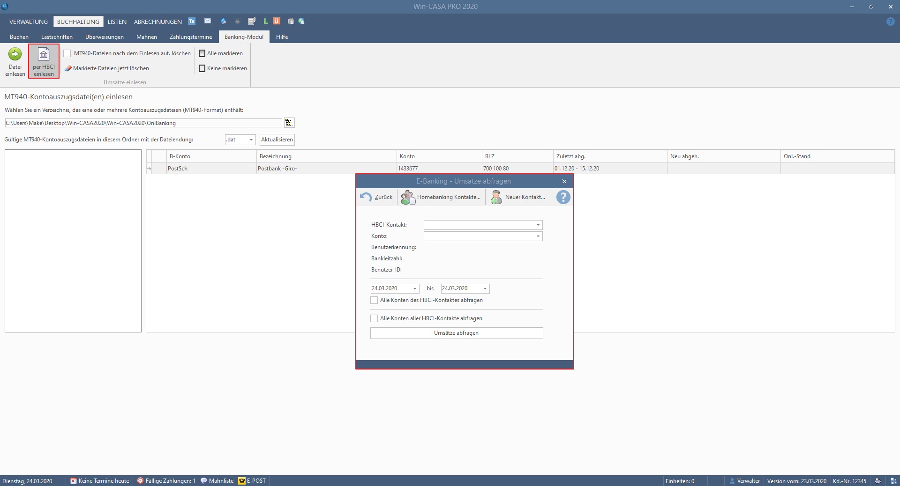Open the .dat file extension dropdown

pyautogui.click(x=251, y=140)
